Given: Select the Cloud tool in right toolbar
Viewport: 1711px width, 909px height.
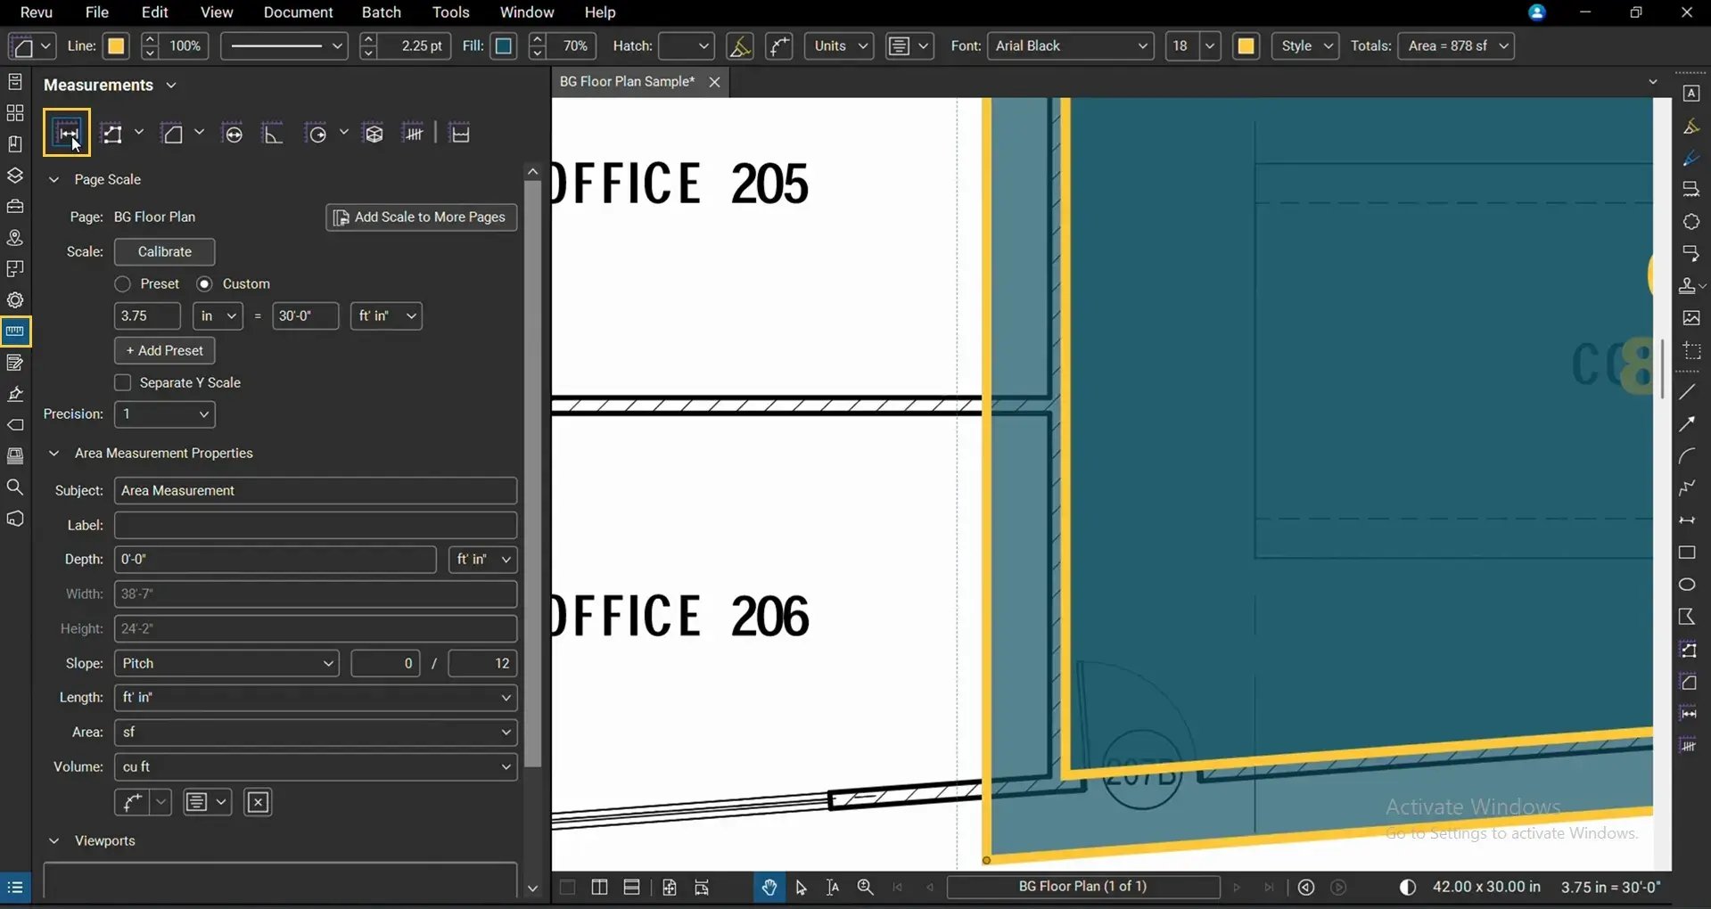Looking at the screenshot, I should tap(1691, 222).
